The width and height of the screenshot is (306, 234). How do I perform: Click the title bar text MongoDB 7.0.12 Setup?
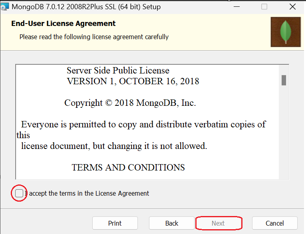[x=86, y=7]
